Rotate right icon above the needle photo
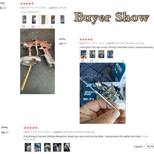Image resolution: width=154 pixels, height=154 pixels. (92, 61)
